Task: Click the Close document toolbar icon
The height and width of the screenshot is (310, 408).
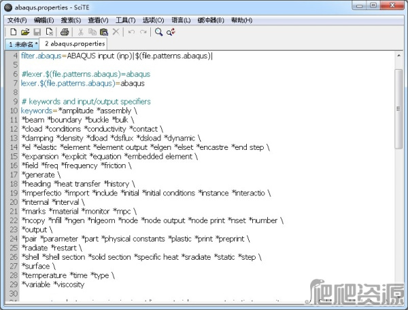Action: click(x=50, y=32)
